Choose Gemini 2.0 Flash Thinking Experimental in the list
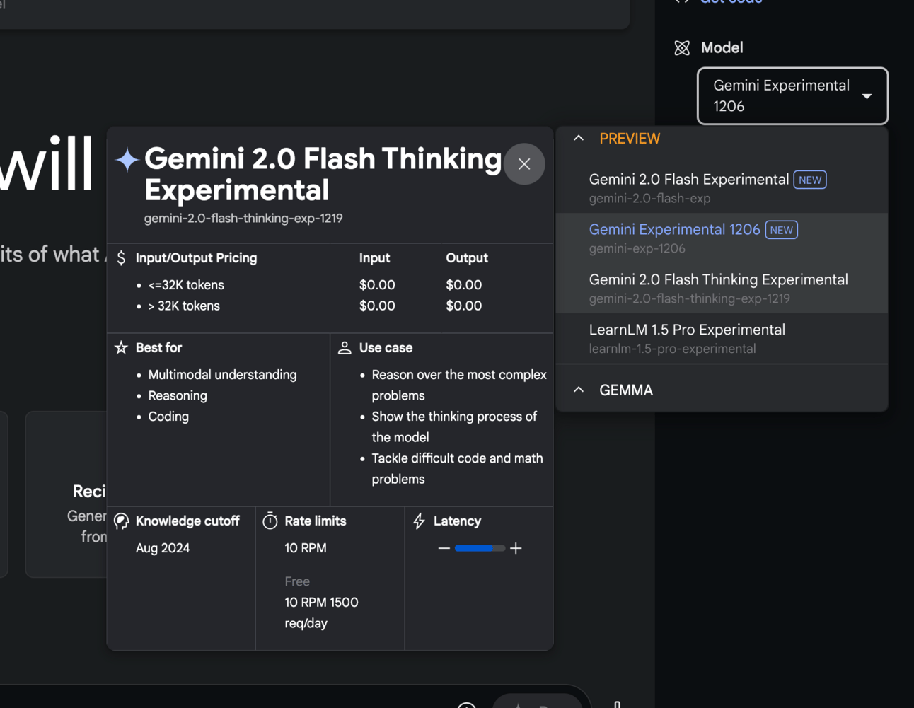Screen dimensions: 914x708 click(722, 288)
